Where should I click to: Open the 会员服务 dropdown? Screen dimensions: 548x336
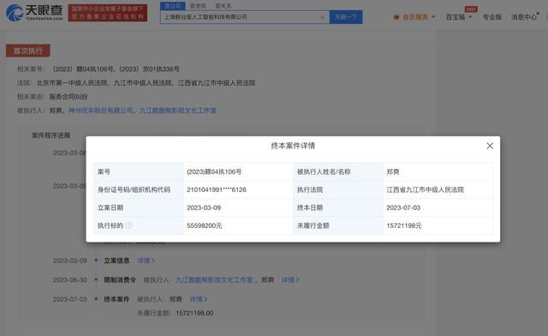point(414,17)
